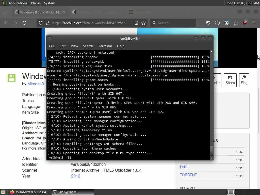Open the 2012 year link
260x195 pixels.
click(x=76, y=176)
